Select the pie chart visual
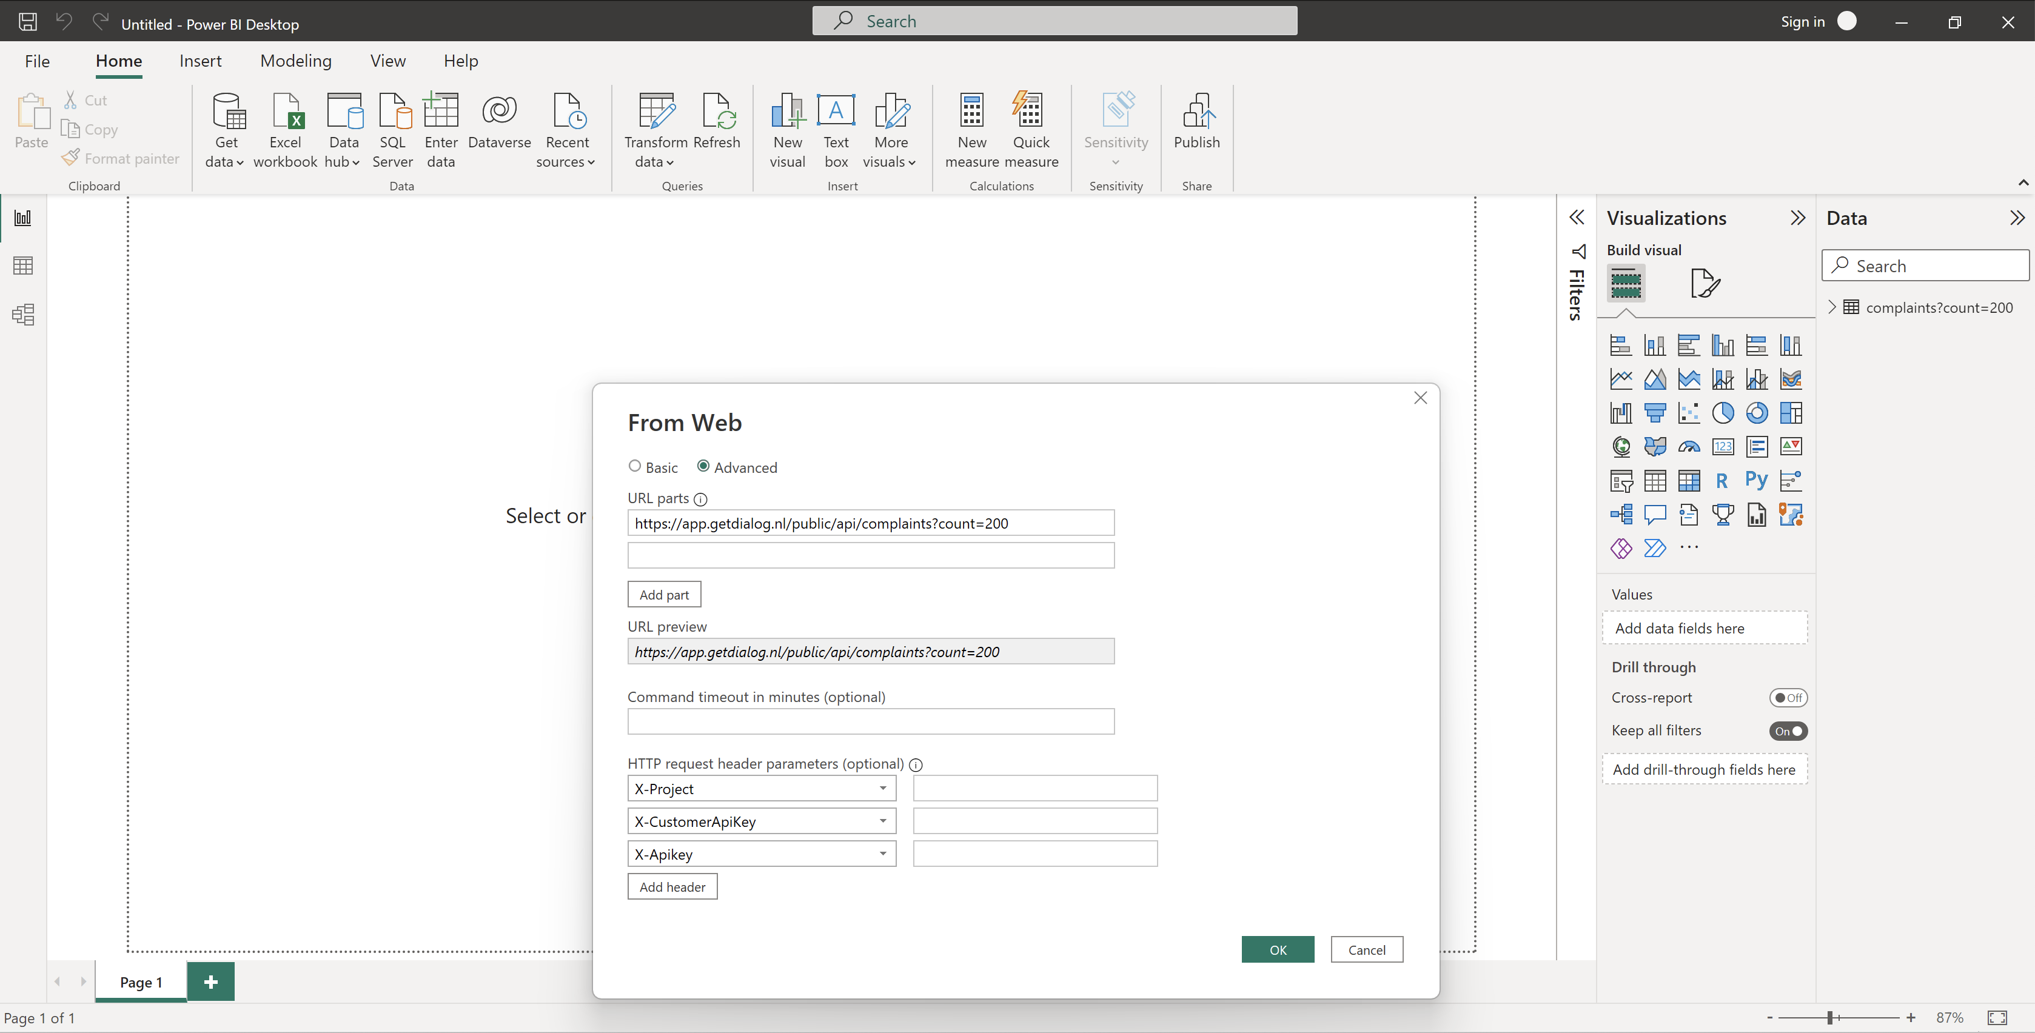The height and width of the screenshot is (1033, 2035). [x=1723, y=413]
